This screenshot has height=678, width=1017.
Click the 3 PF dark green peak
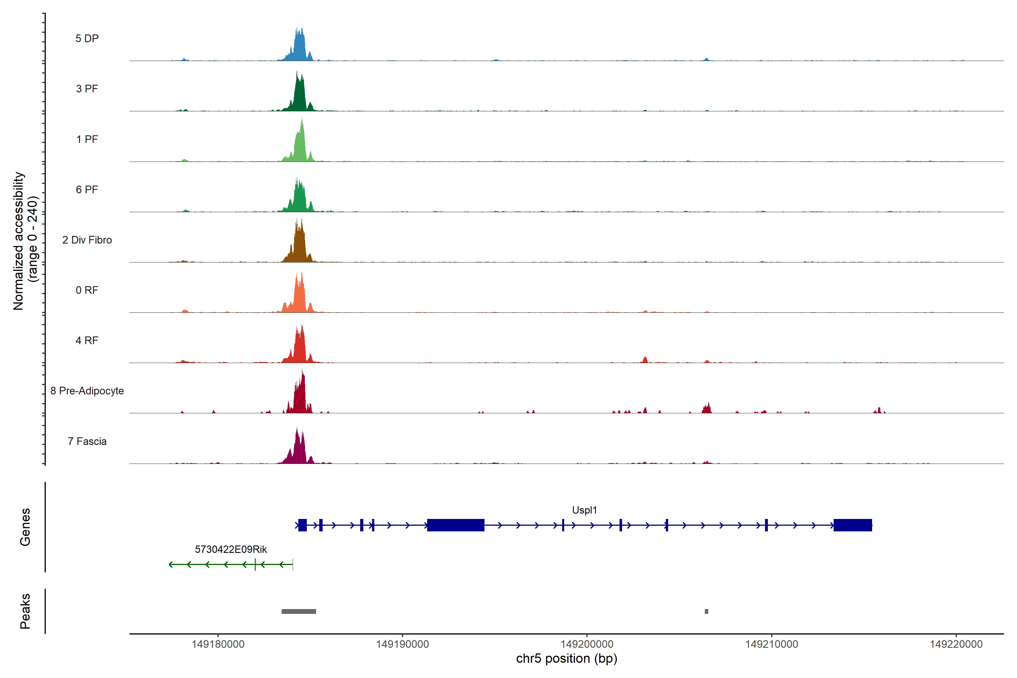[299, 97]
